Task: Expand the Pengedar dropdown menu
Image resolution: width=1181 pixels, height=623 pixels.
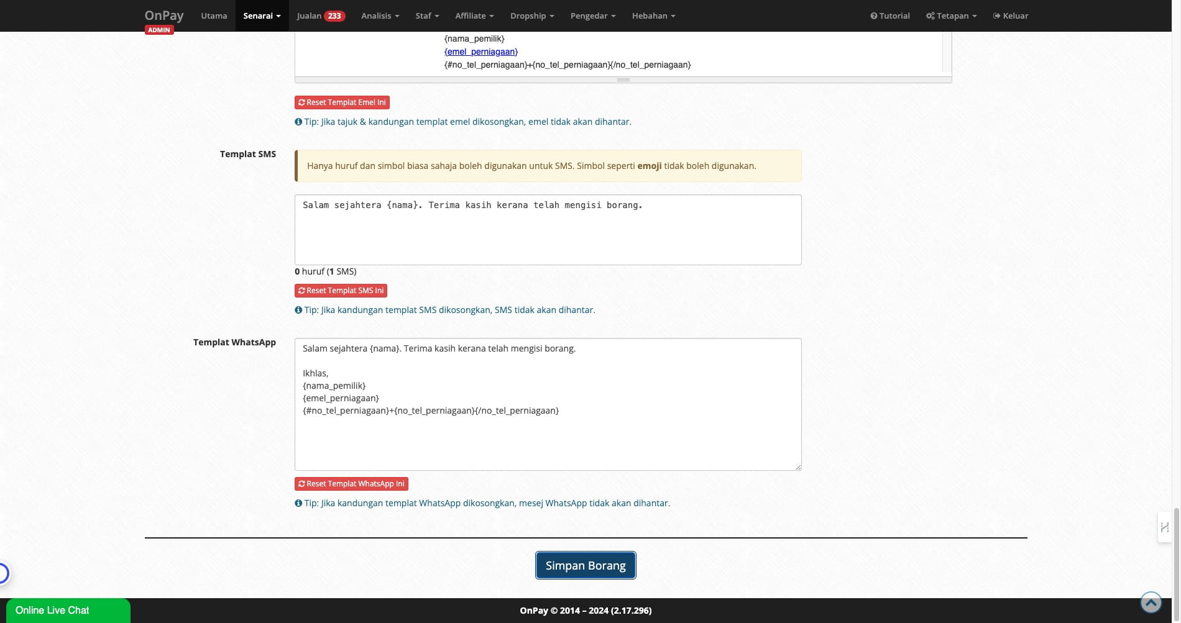Action: click(593, 16)
